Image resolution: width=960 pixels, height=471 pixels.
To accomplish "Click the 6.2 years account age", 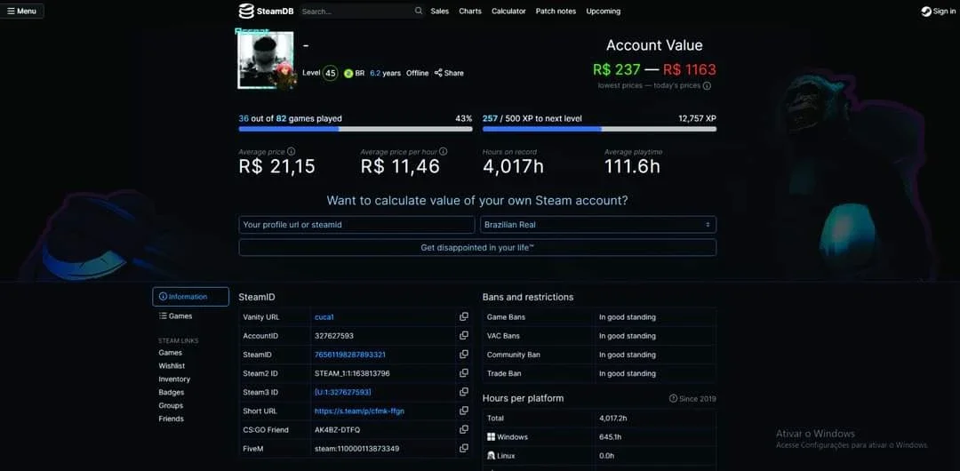I will pos(385,74).
